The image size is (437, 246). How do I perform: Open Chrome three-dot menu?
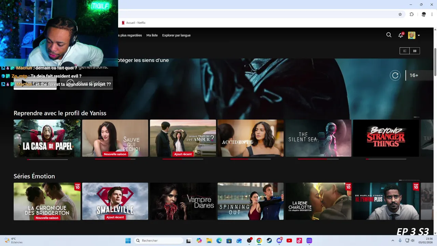pyautogui.click(x=432, y=14)
